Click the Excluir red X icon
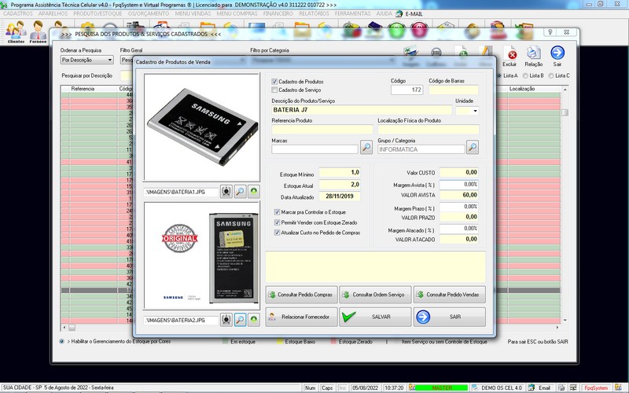 (x=509, y=55)
